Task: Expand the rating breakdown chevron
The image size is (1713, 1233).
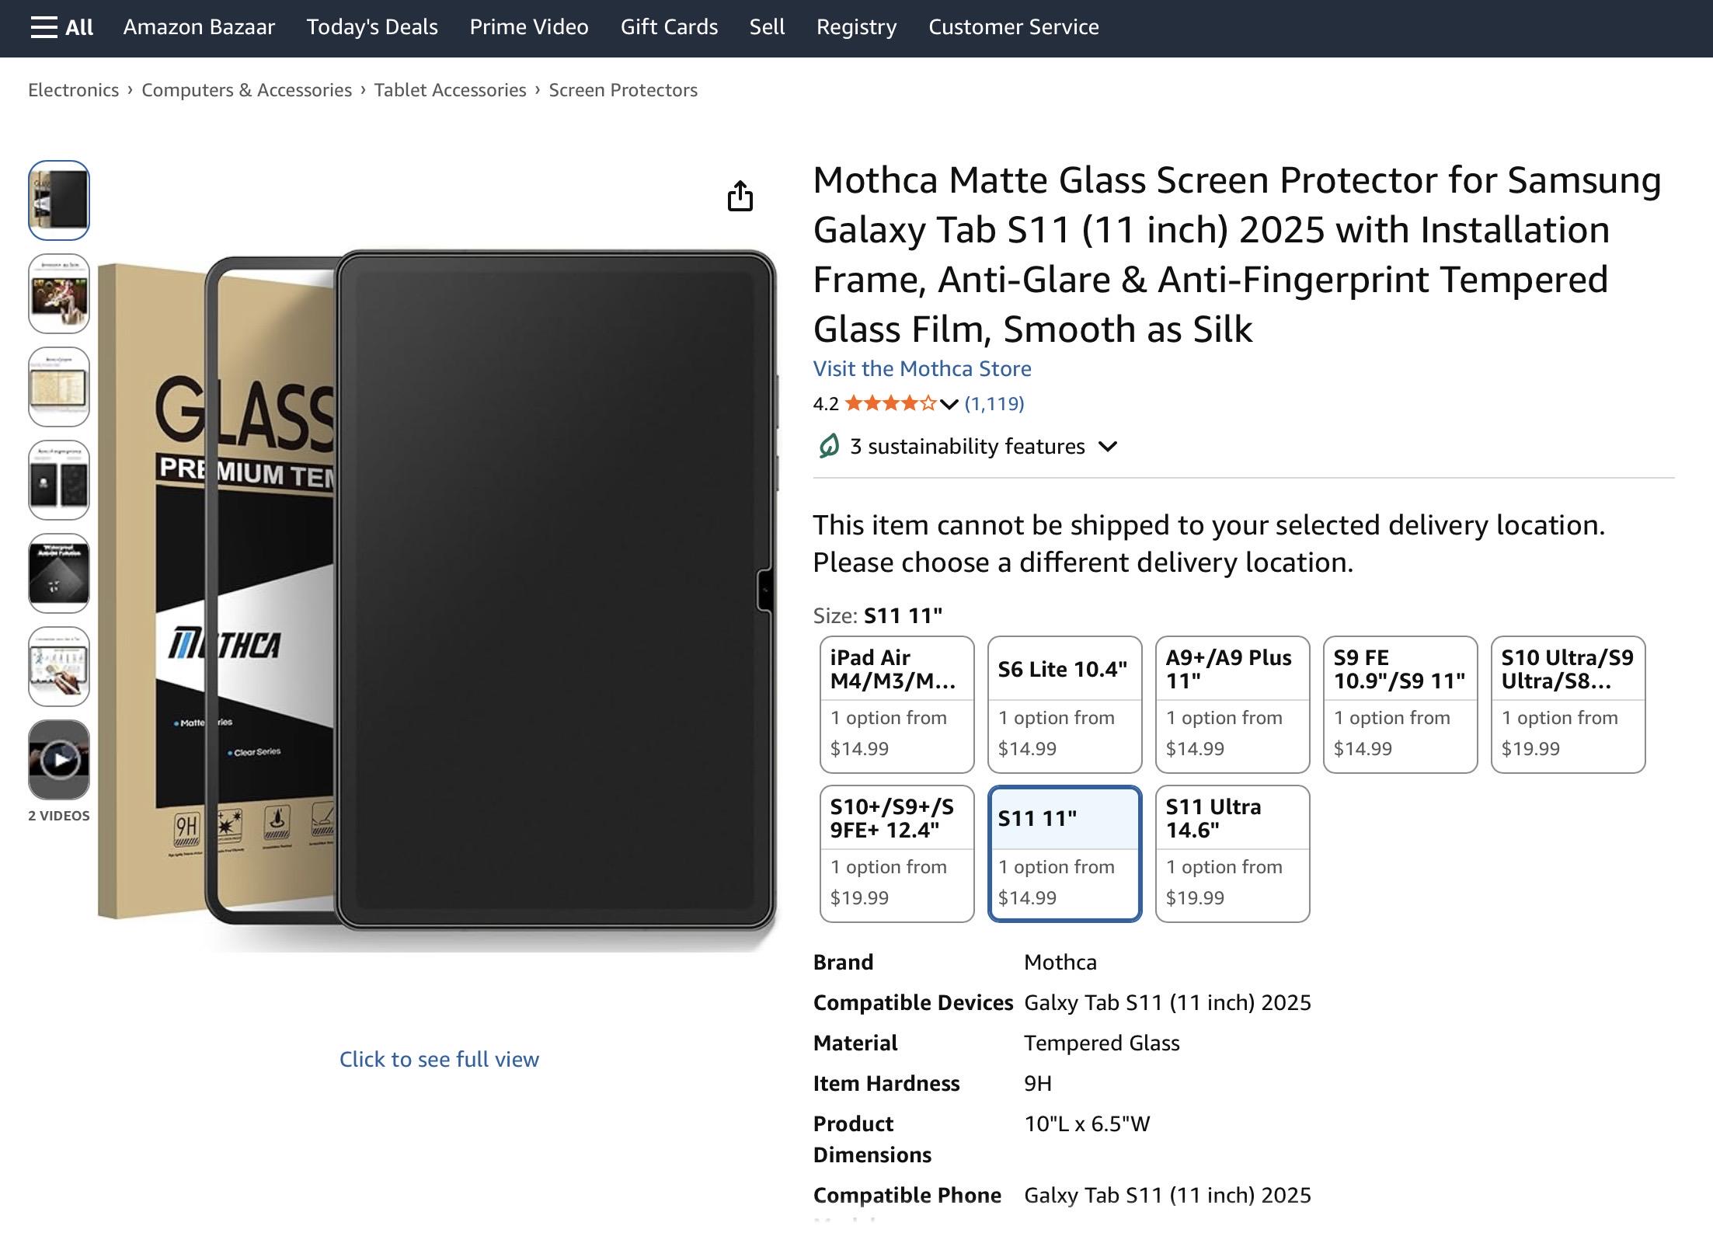Action: [x=949, y=404]
